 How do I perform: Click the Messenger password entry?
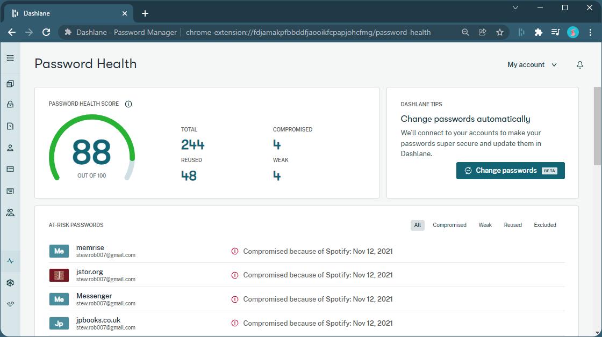point(307,299)
